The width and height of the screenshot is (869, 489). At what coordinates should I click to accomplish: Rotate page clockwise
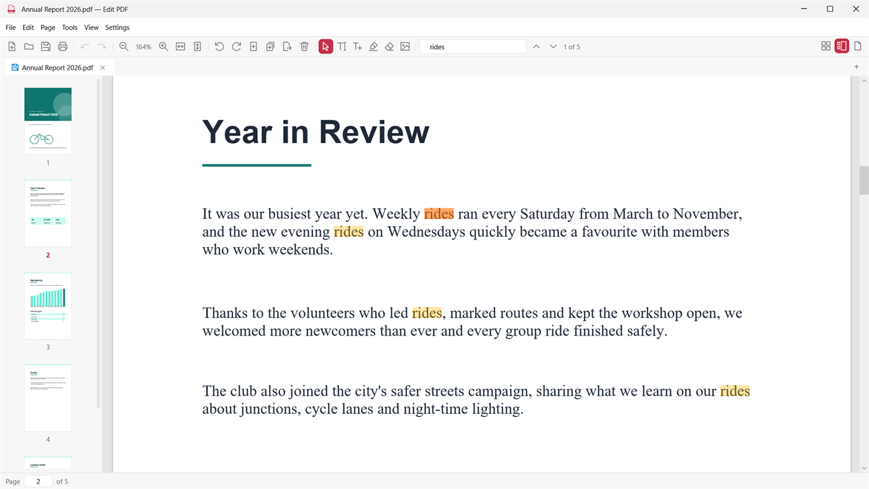[237, 47]
